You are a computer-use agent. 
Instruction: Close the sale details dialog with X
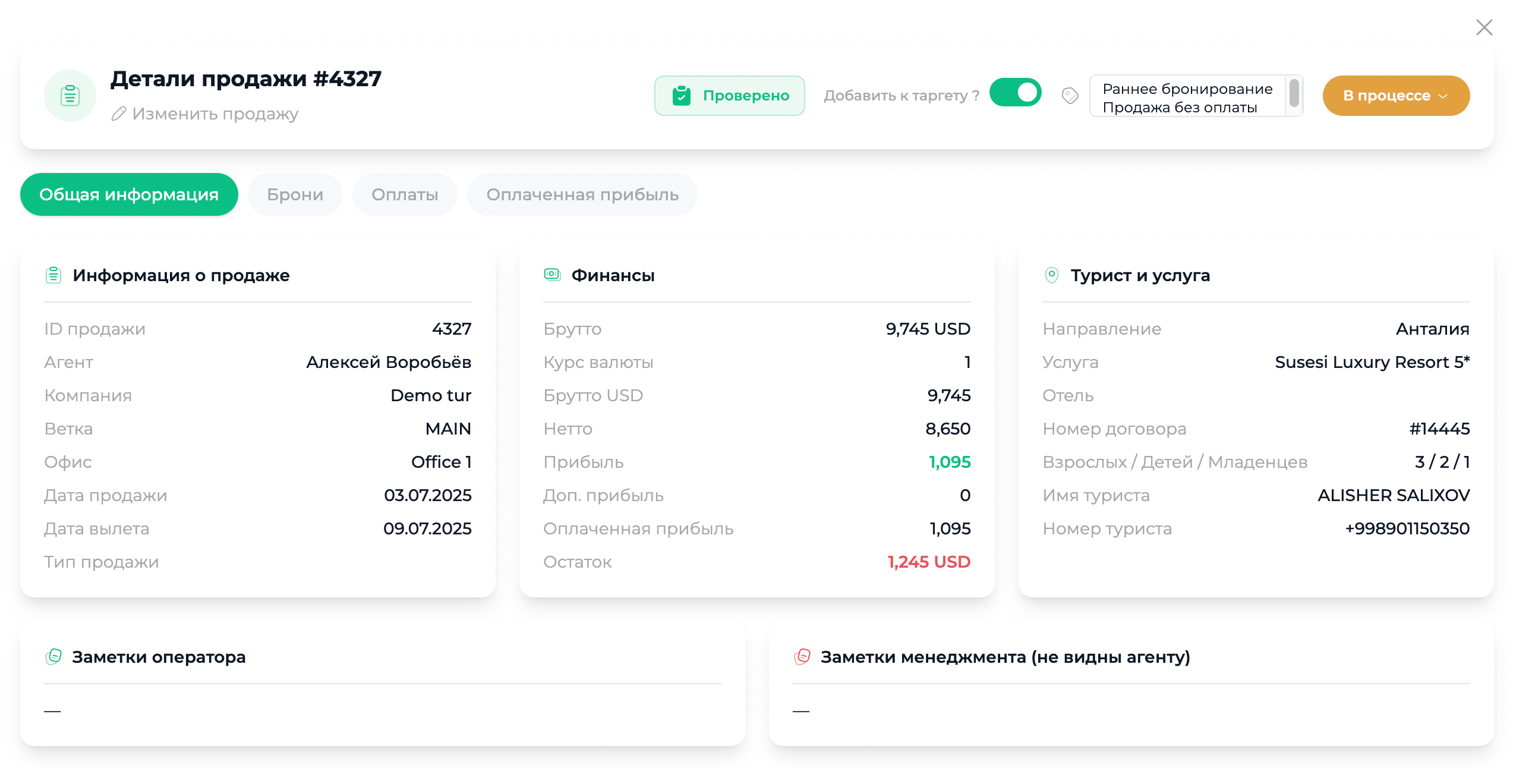click(1484, 27)
